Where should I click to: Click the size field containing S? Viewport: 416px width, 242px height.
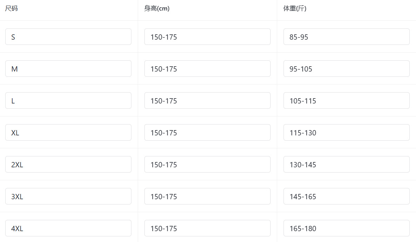pos(68,37)
